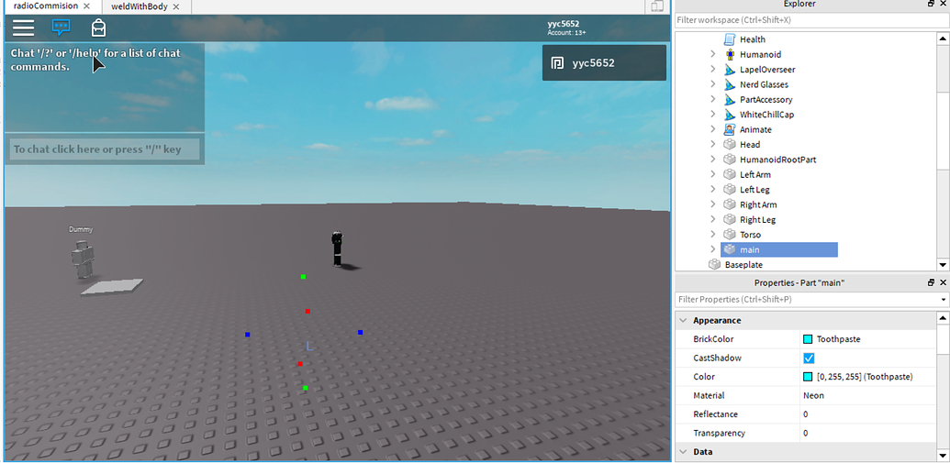Click the split view icon beside tabs
Screen dimensions: 950x463
coord(657,6)
